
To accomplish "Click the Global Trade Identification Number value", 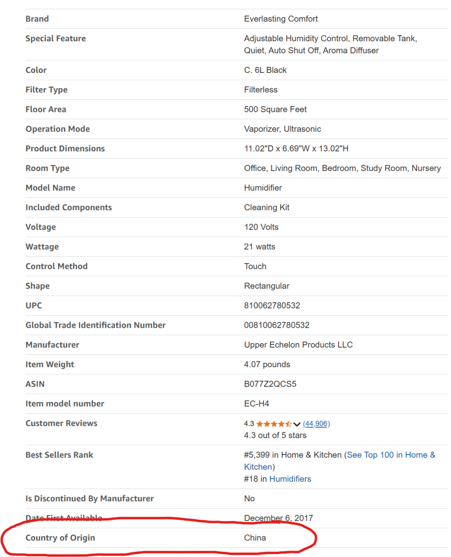I will 277,325.
